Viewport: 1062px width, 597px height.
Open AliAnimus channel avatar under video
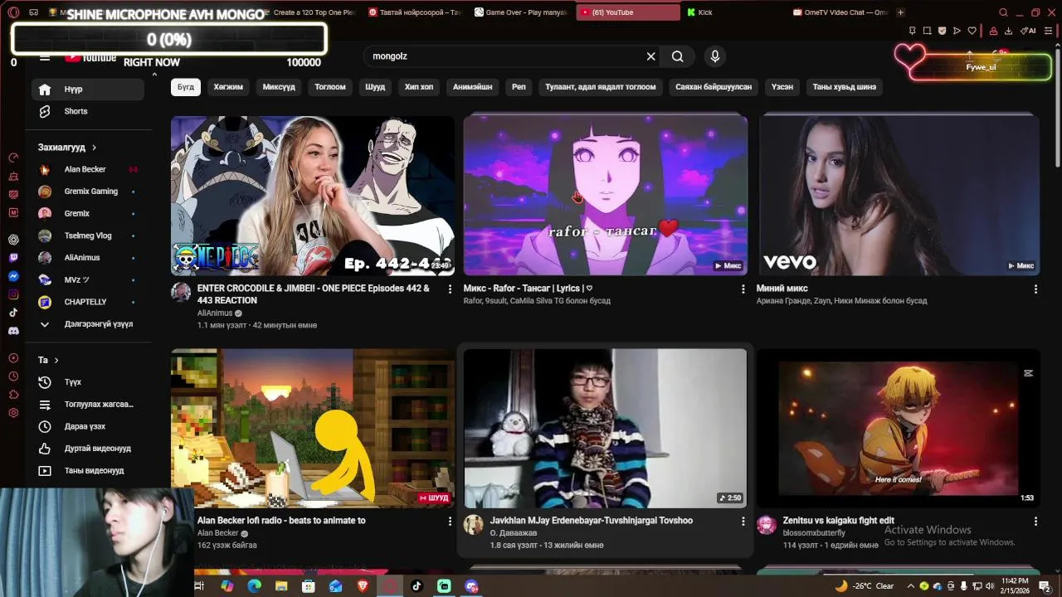[x=181, y=292]
